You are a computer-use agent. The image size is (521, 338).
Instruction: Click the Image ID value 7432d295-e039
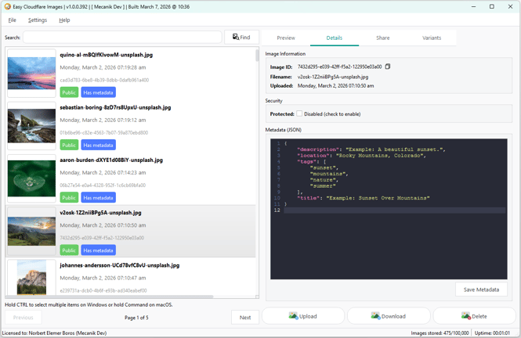pyautogui.click(x=339, y=67)
